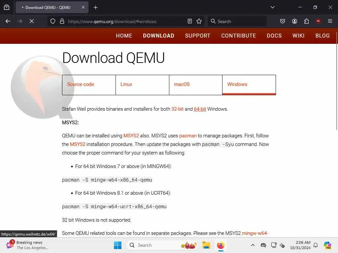Open the clock showing 2:06 AM
Image resolution: width=338 pixels, height=253 pixels.
[300, 245]
